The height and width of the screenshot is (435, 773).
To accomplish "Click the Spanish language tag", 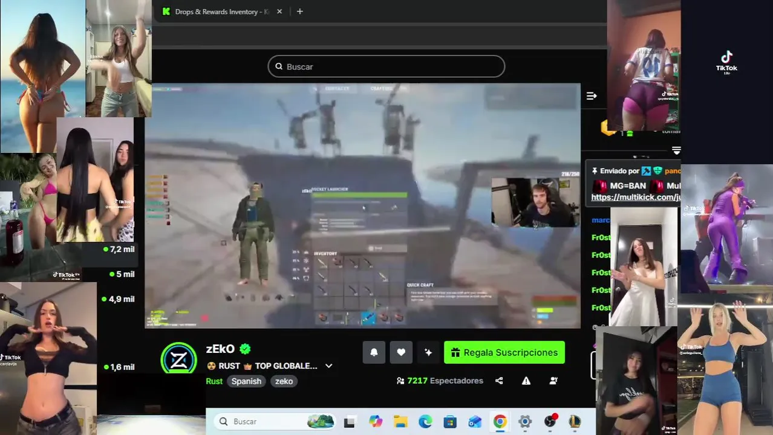I will click(x=246, y=381).
